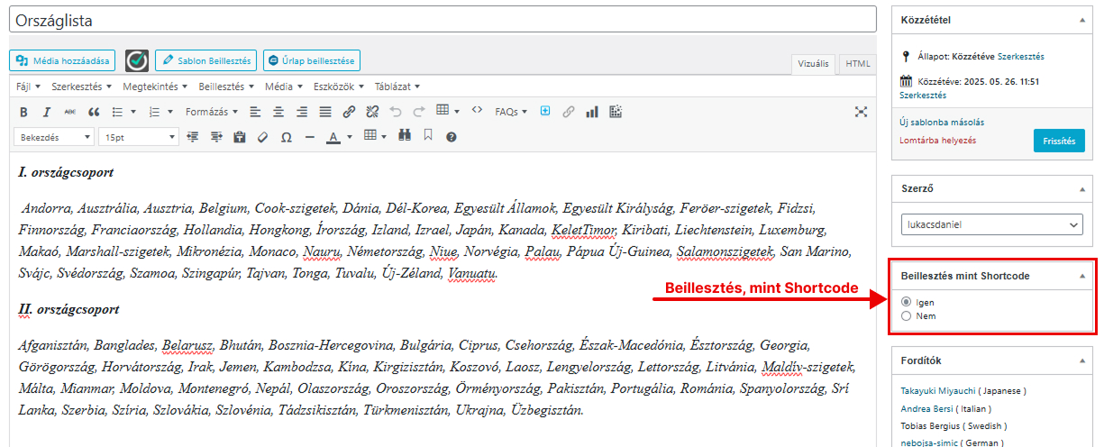Open lukacsdaniel author dropdown
1104x447 pixels.
[992, 224]
